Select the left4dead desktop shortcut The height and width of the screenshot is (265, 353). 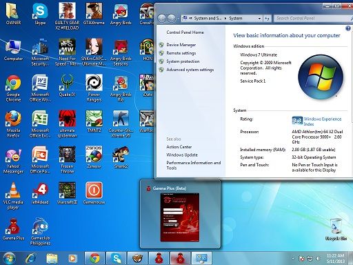pyautogui.click(x=40, y=193)
